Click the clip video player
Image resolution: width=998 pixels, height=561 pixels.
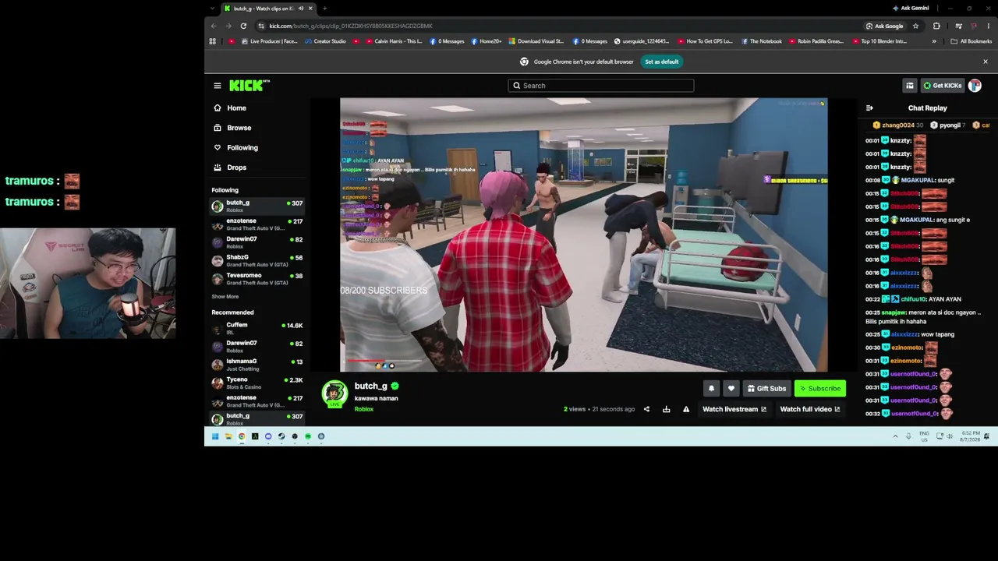(583, 235)
